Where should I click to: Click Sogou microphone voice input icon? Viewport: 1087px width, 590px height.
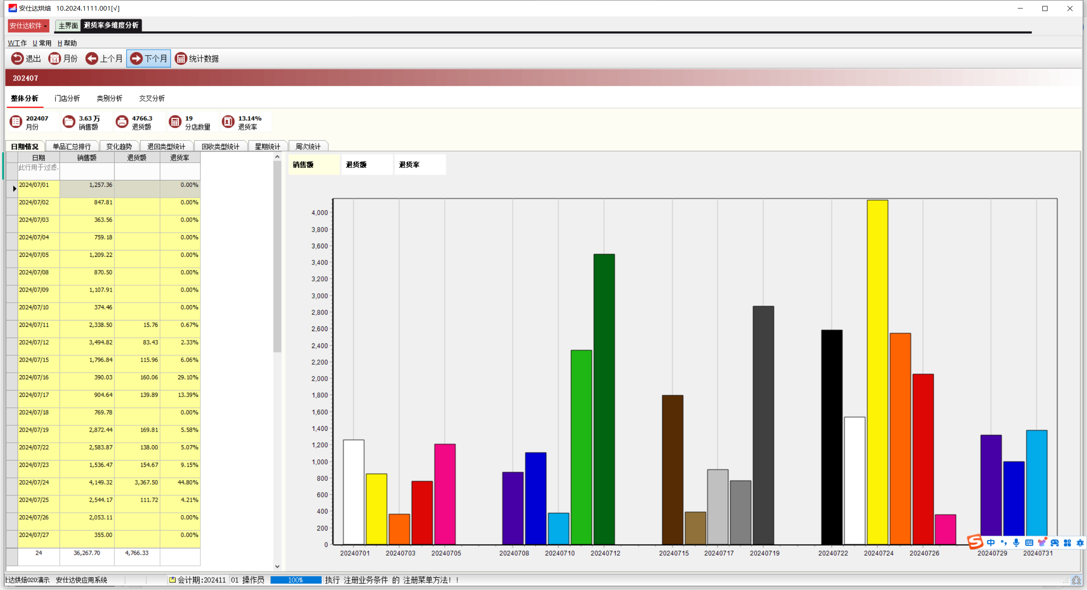point(1016,542)
